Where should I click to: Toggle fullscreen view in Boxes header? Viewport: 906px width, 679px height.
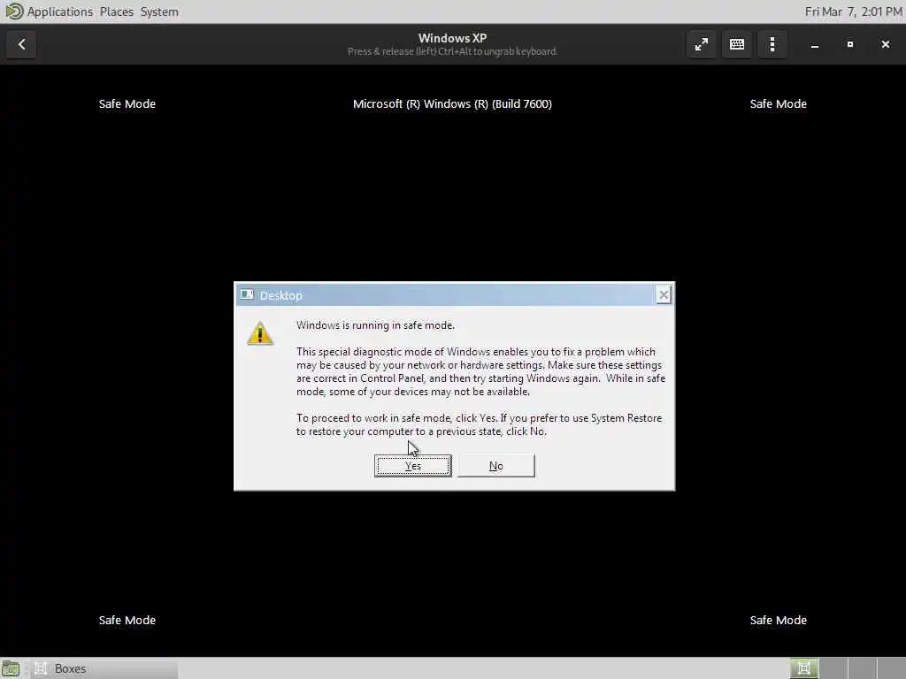tap(702, 44)
